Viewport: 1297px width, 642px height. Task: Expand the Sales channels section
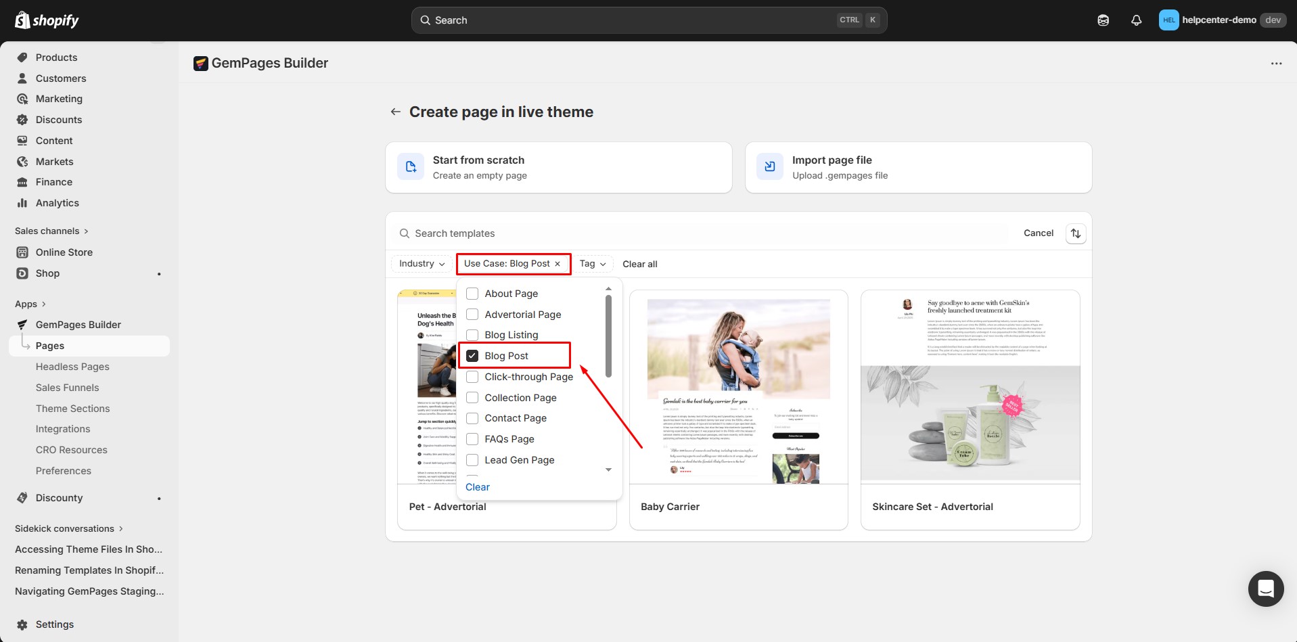click(x=51, y=231)
